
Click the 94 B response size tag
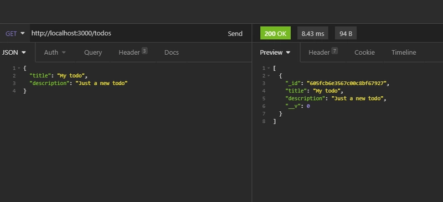346,33
